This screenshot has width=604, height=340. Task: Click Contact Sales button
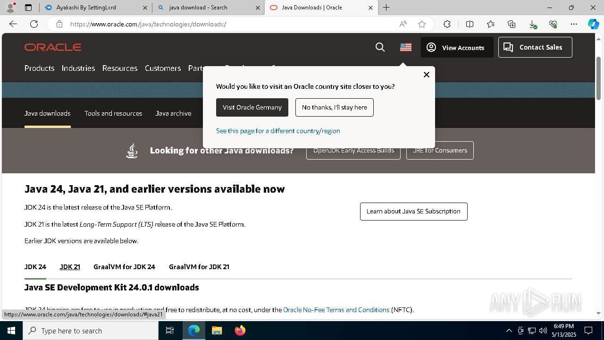535,47
